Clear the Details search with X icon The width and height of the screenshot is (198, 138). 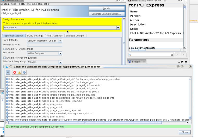coord(172,55)
